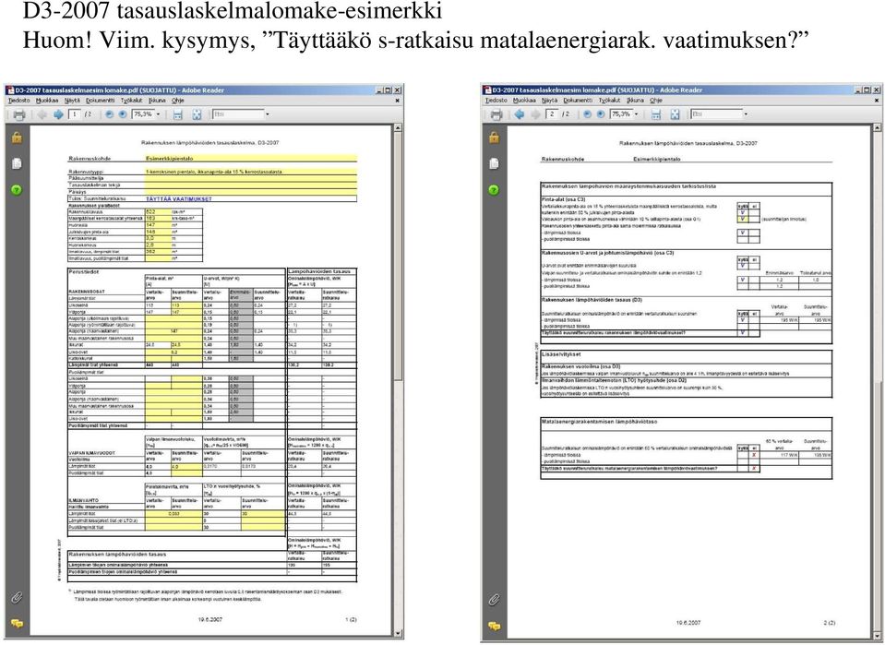Print from the page 2 window's toolbar
Image resolution: width=885 pixels, height=645 pixels.
(496, 114)
